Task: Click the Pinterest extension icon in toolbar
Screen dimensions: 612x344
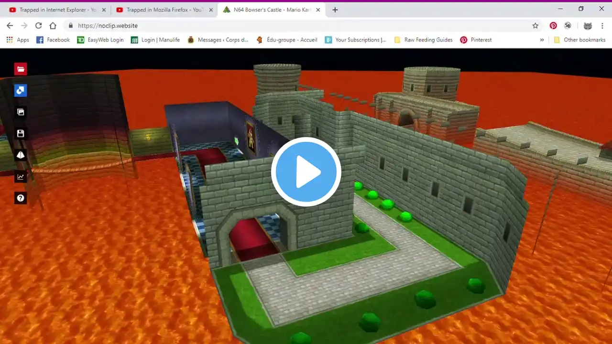Action: (x=553, y=26)
